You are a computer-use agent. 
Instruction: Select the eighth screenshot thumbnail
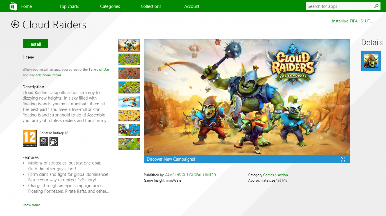[129, 144]
